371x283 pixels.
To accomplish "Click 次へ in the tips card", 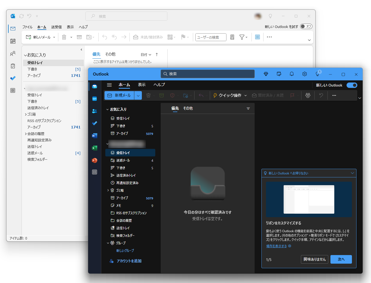I will point(341,259).
